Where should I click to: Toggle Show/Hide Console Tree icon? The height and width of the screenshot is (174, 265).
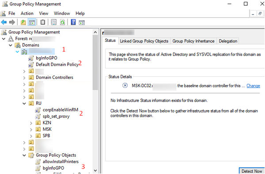click(x=32, y=22)
